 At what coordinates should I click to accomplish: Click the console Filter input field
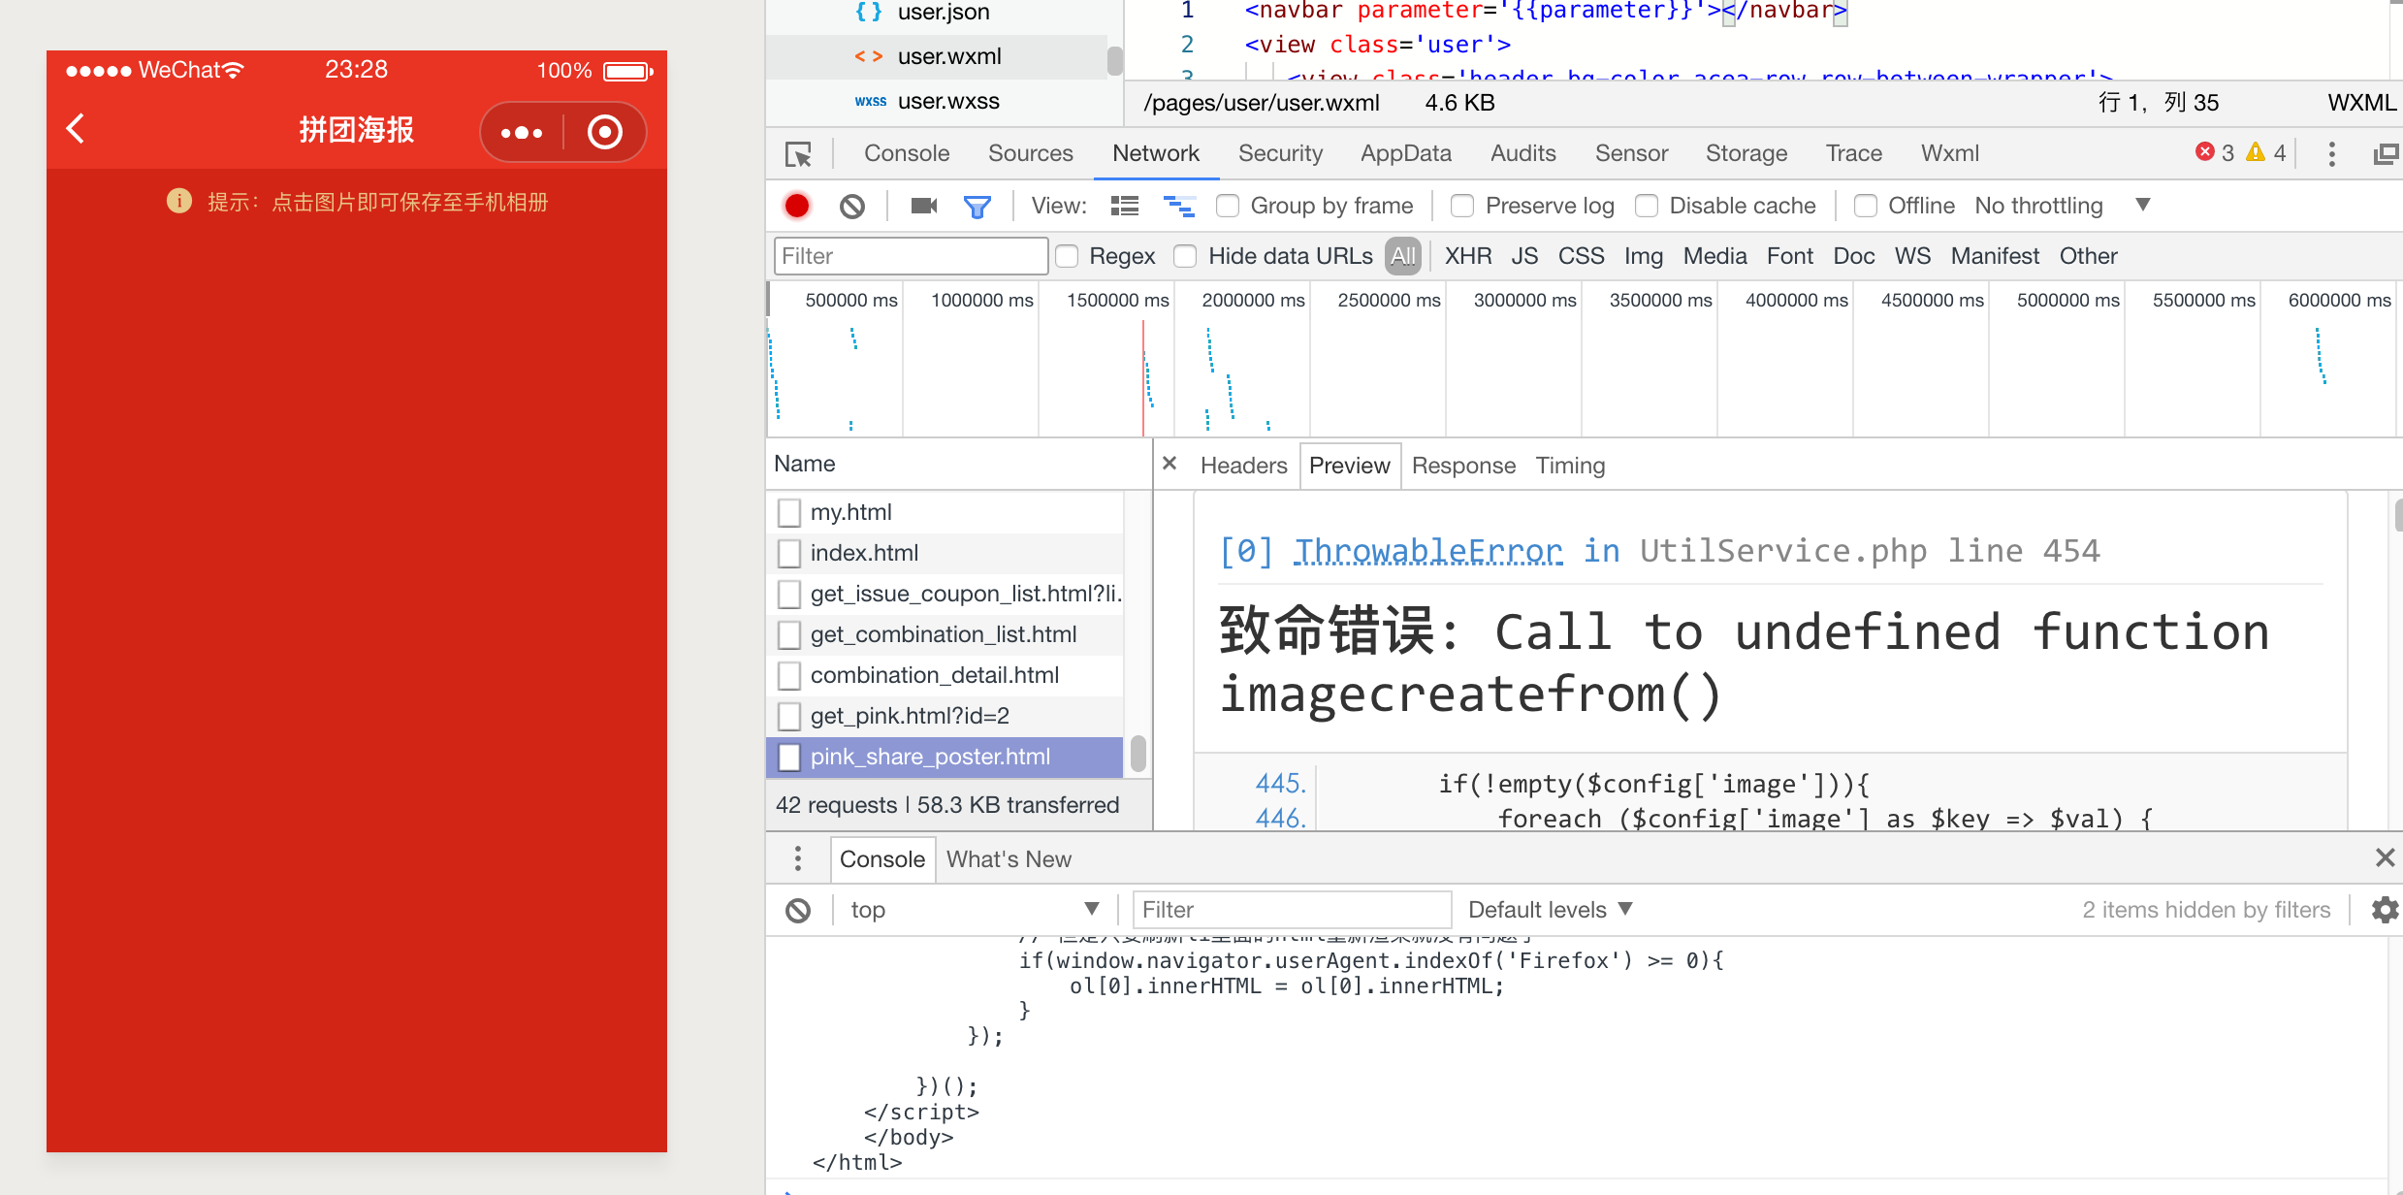(x=1292, y=910)
